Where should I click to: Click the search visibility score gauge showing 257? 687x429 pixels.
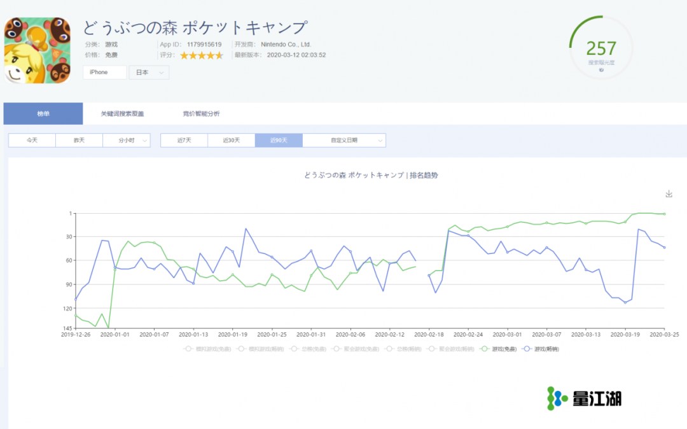tap(600, 48)
